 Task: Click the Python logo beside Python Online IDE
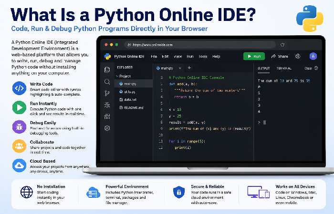pos(107,56)
